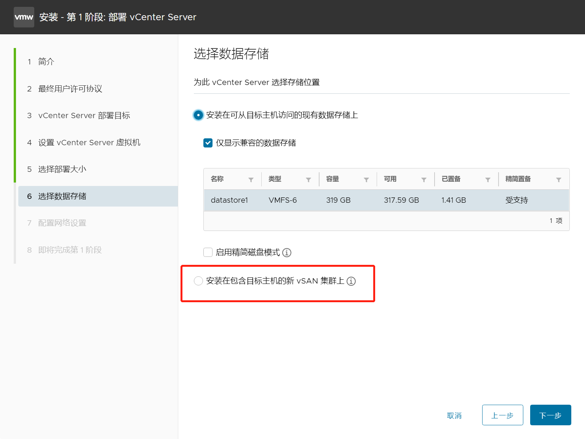This screenshot has width=585, height=439.
Task: Select 安装在包含目标主机的新 vSAN 集群上 radio button
Action: click(198, 281)
